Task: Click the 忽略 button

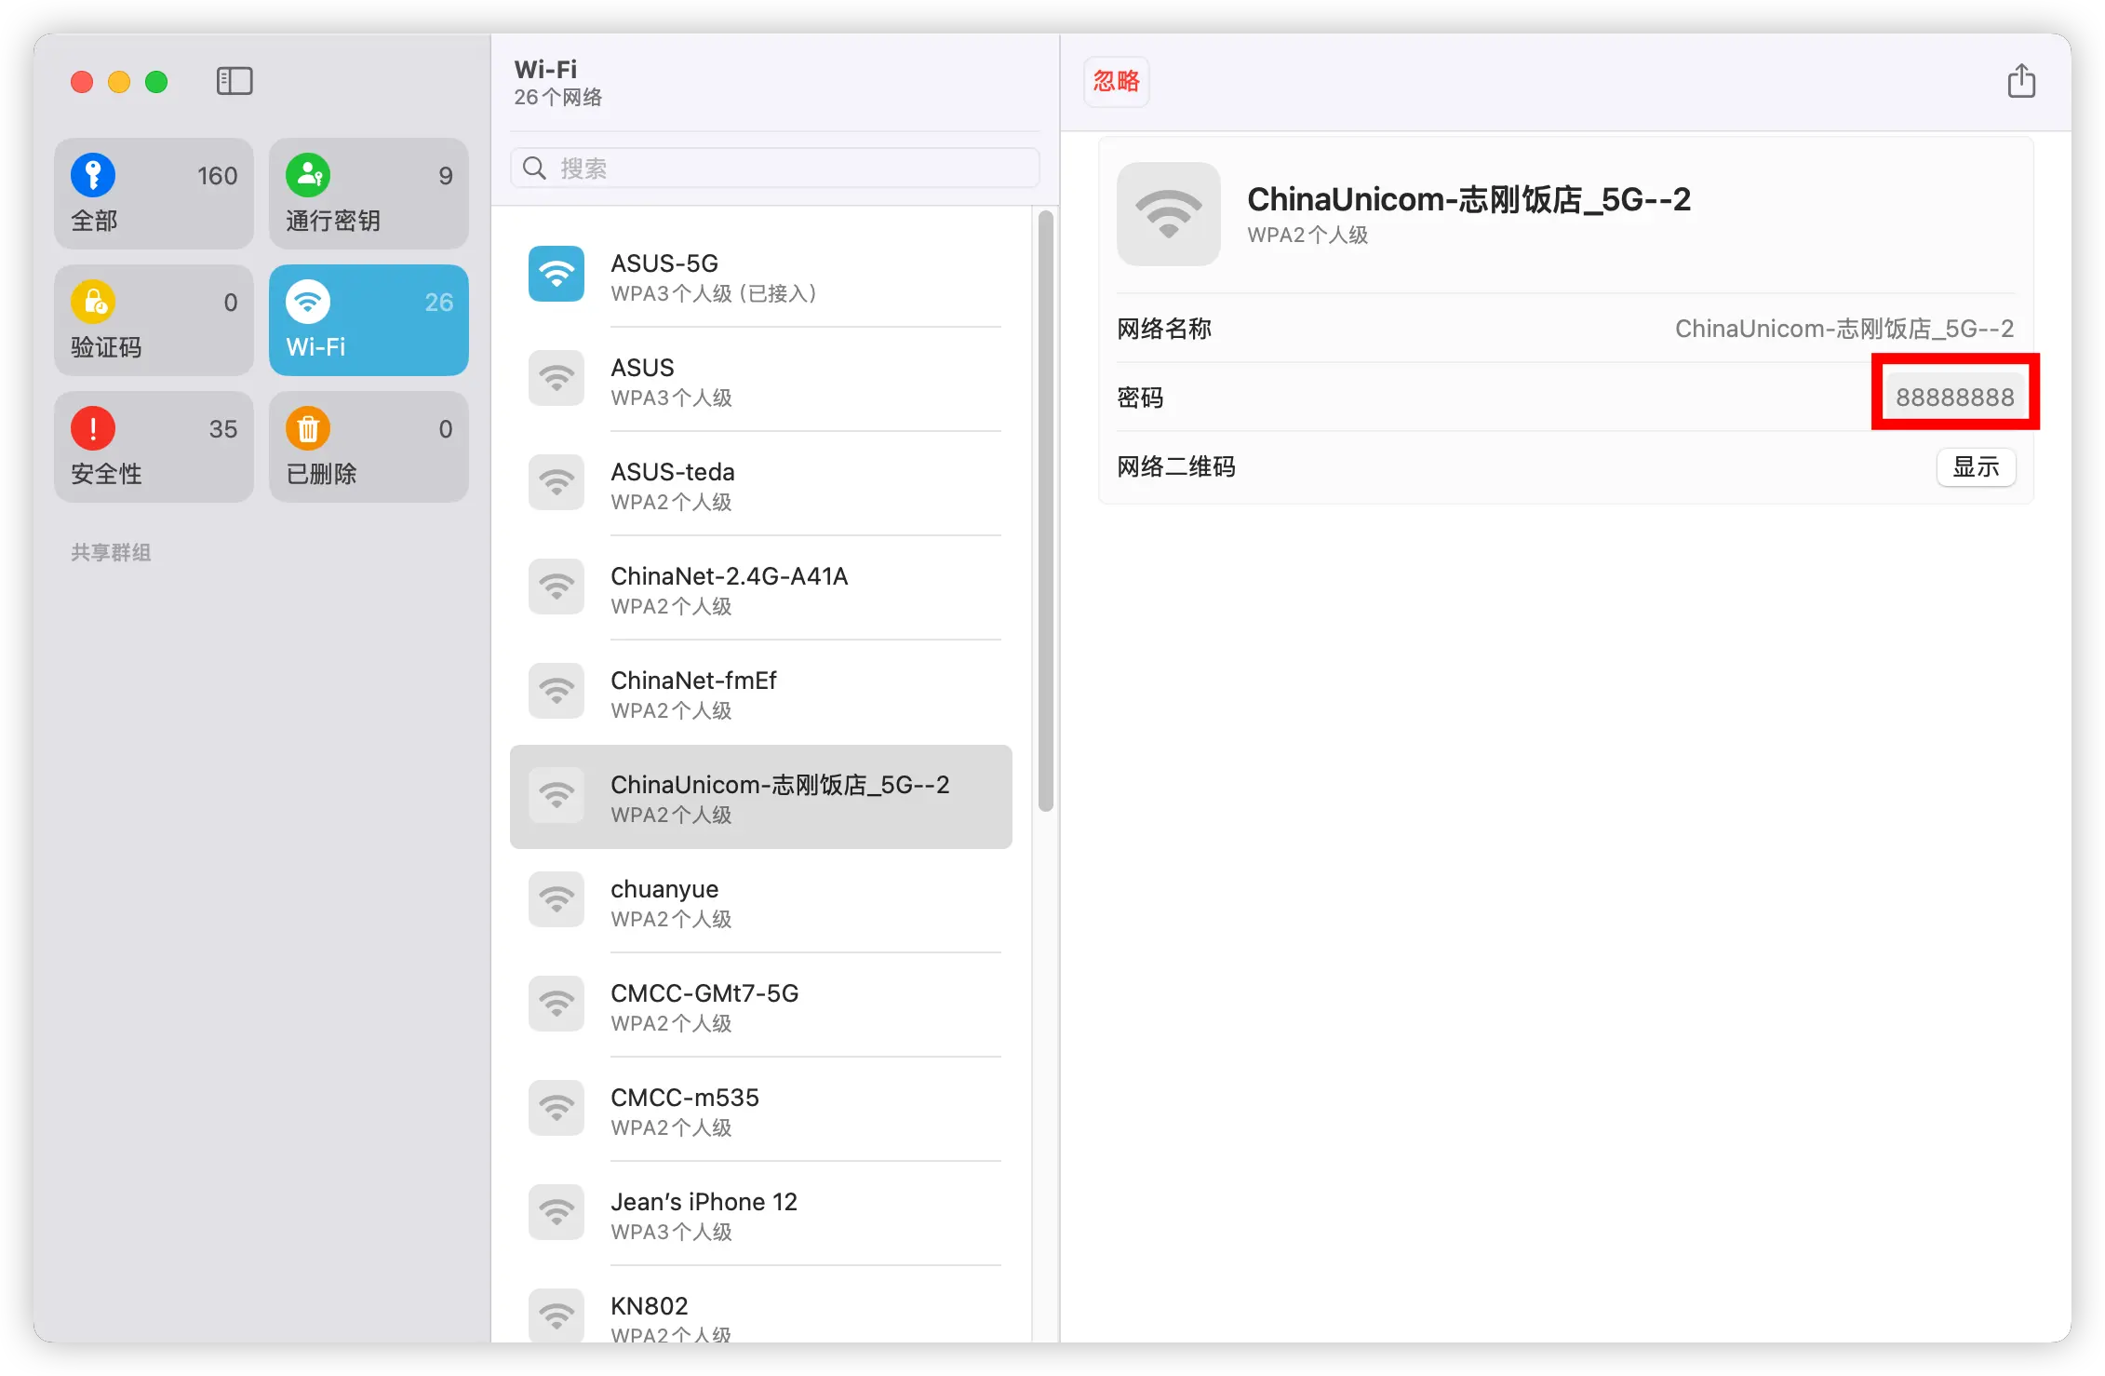Action: pos(1116,81)
